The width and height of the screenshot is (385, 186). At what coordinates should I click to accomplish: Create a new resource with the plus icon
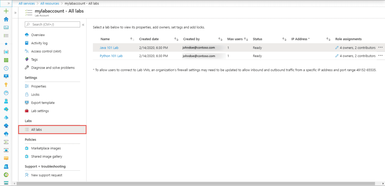(5, 11)
